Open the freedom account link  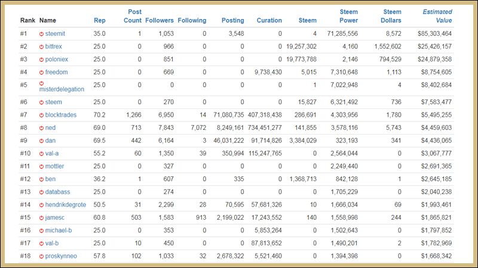(x=56, y=72)
